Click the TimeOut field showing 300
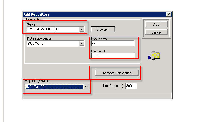 tap(131, 86)
